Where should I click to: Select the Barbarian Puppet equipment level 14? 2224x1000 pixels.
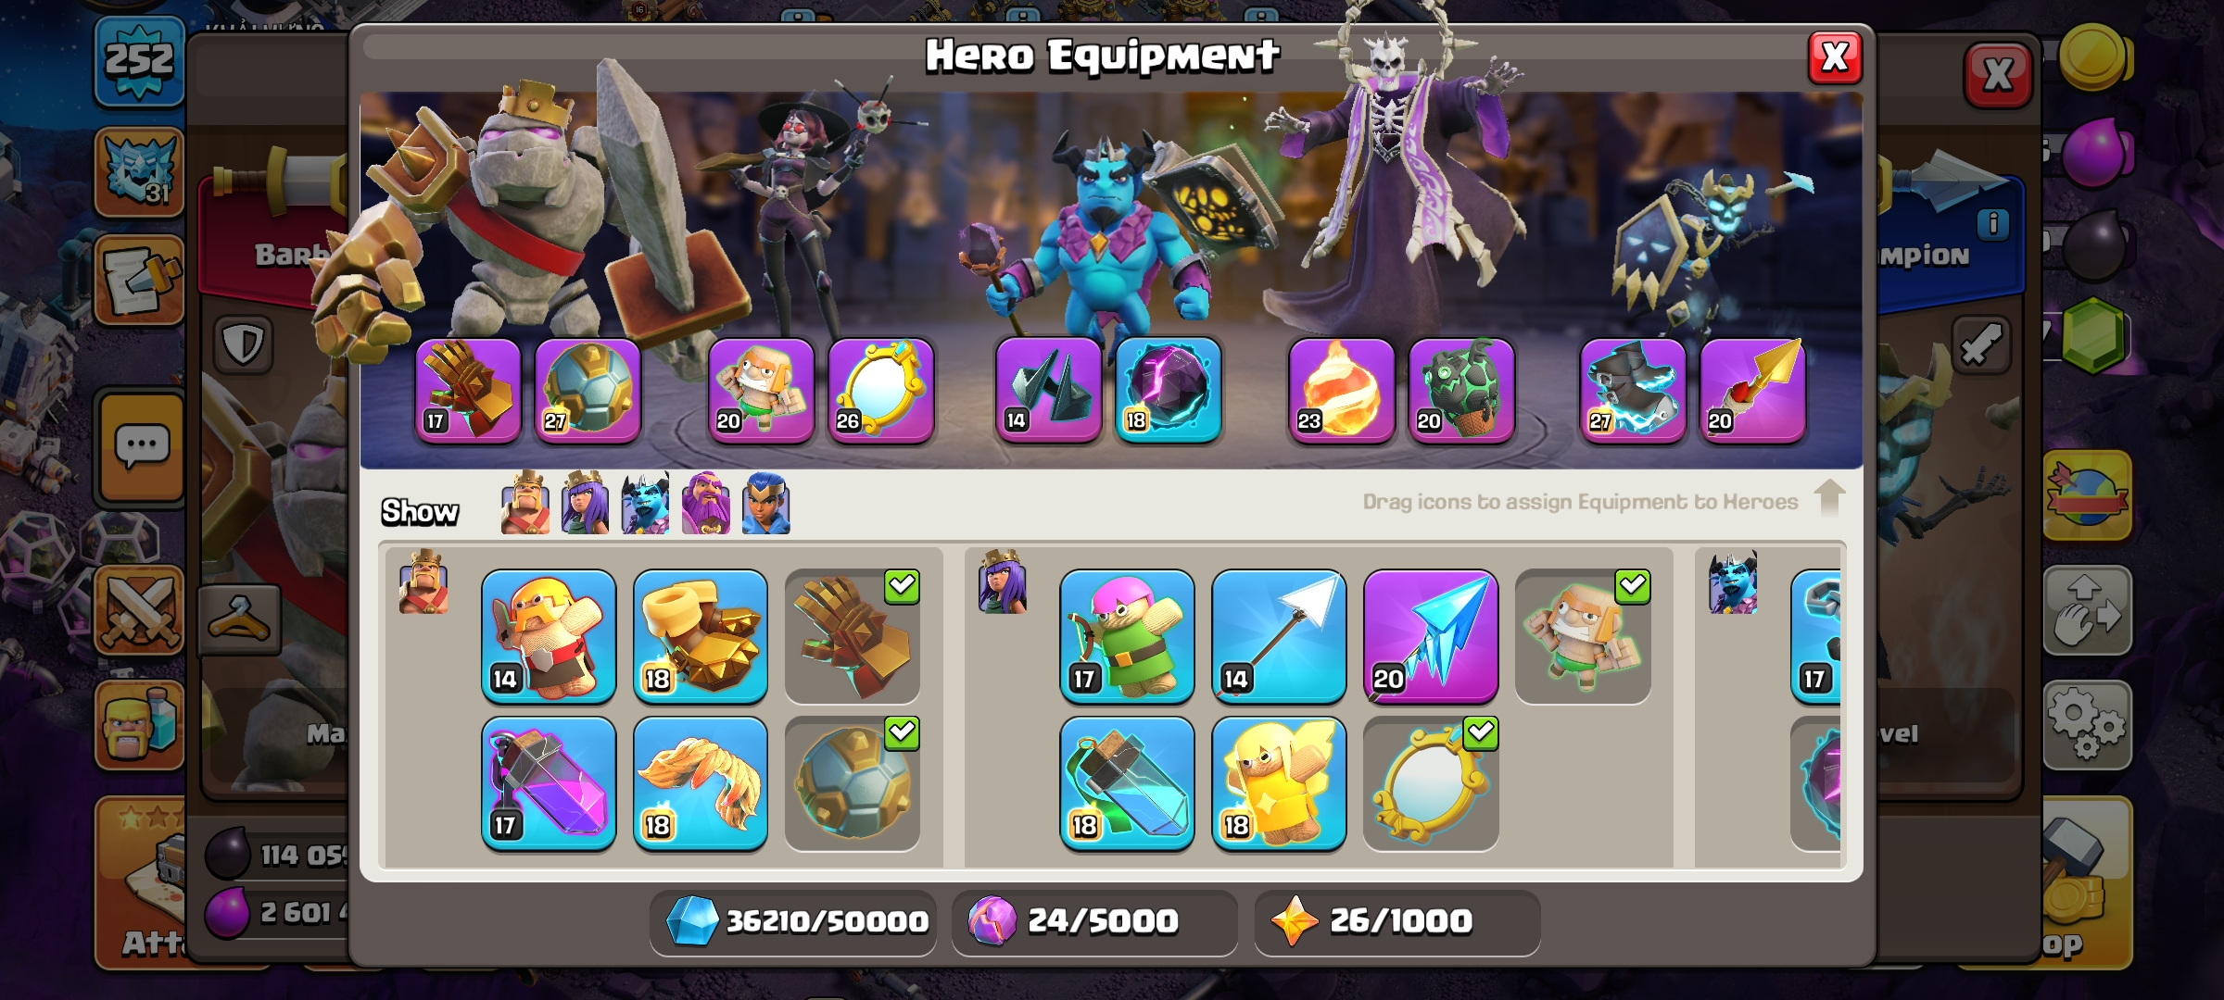click(x=549, y=636)
